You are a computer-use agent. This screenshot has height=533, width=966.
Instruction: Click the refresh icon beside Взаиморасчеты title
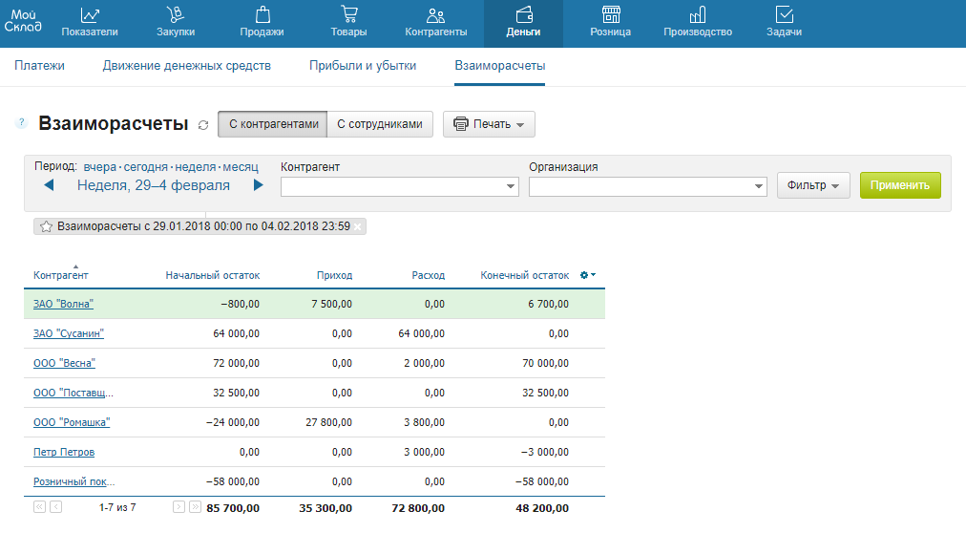(202, 125)
